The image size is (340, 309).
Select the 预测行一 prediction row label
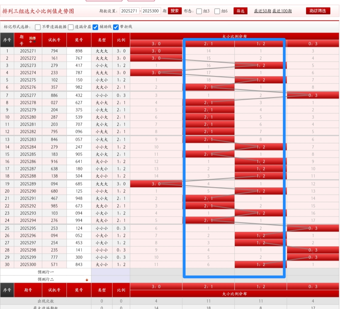[46, 272]
